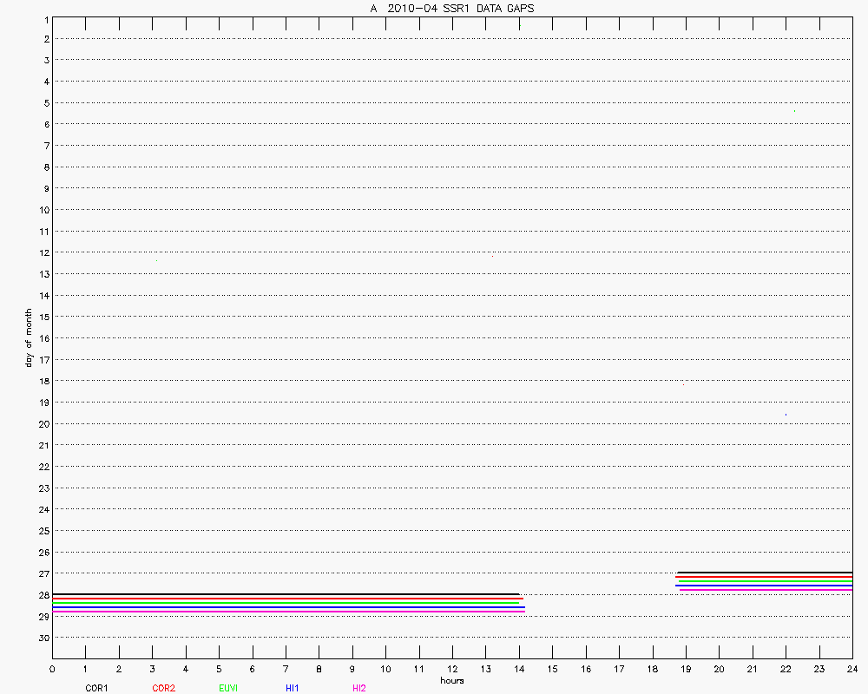The image size is (868, 694).
Task: Click the day 27 label on y-axis
Action: pos(43,573)
